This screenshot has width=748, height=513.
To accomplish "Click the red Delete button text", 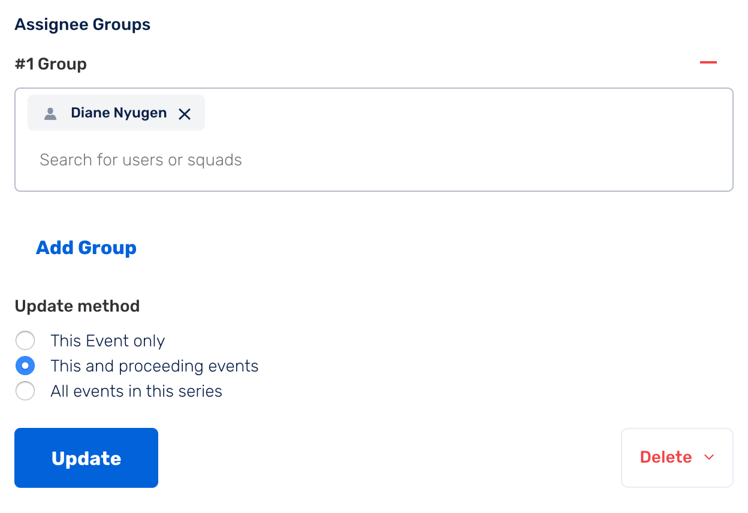I will coord(666,457).
